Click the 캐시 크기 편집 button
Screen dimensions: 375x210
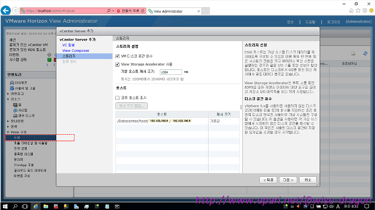coord(131,106)
